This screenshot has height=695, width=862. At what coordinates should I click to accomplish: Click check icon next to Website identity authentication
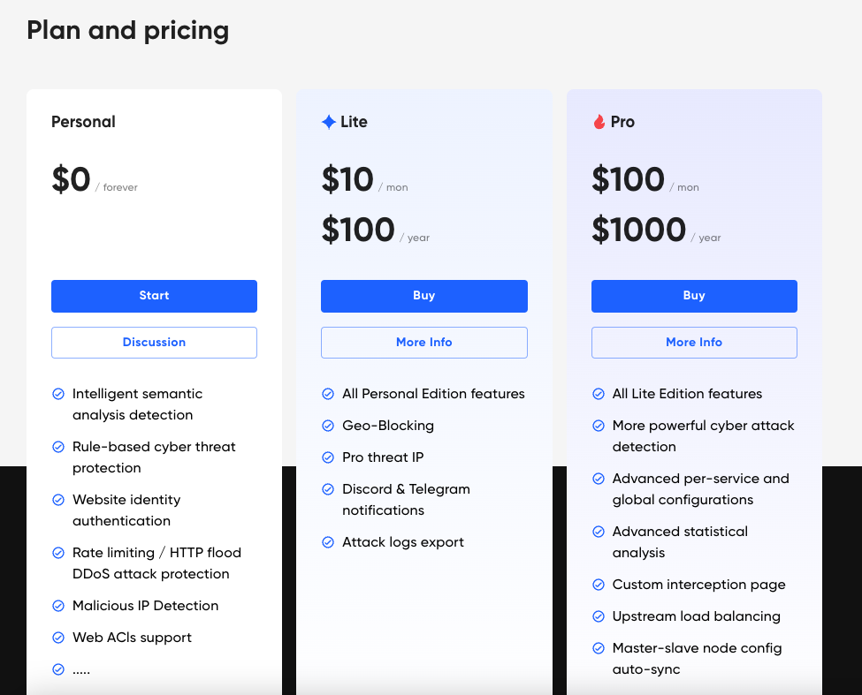[58, 500]
